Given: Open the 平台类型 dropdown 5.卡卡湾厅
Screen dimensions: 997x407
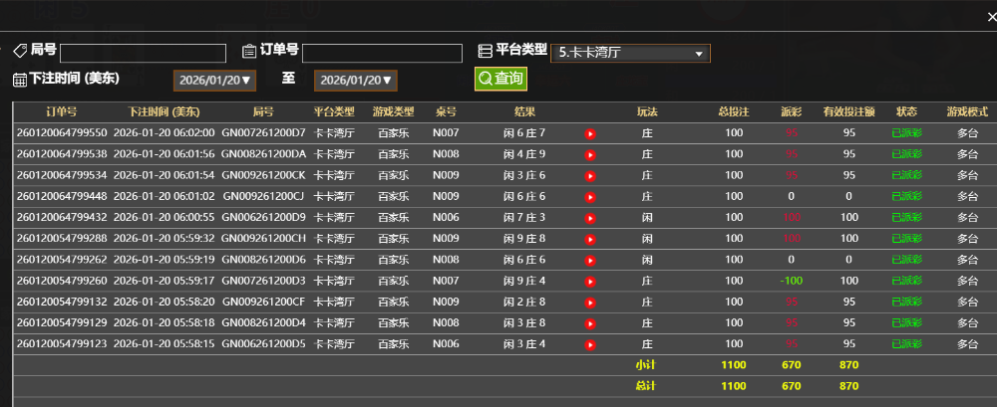Looking at the screenshot, I should (x=630, y=53).
